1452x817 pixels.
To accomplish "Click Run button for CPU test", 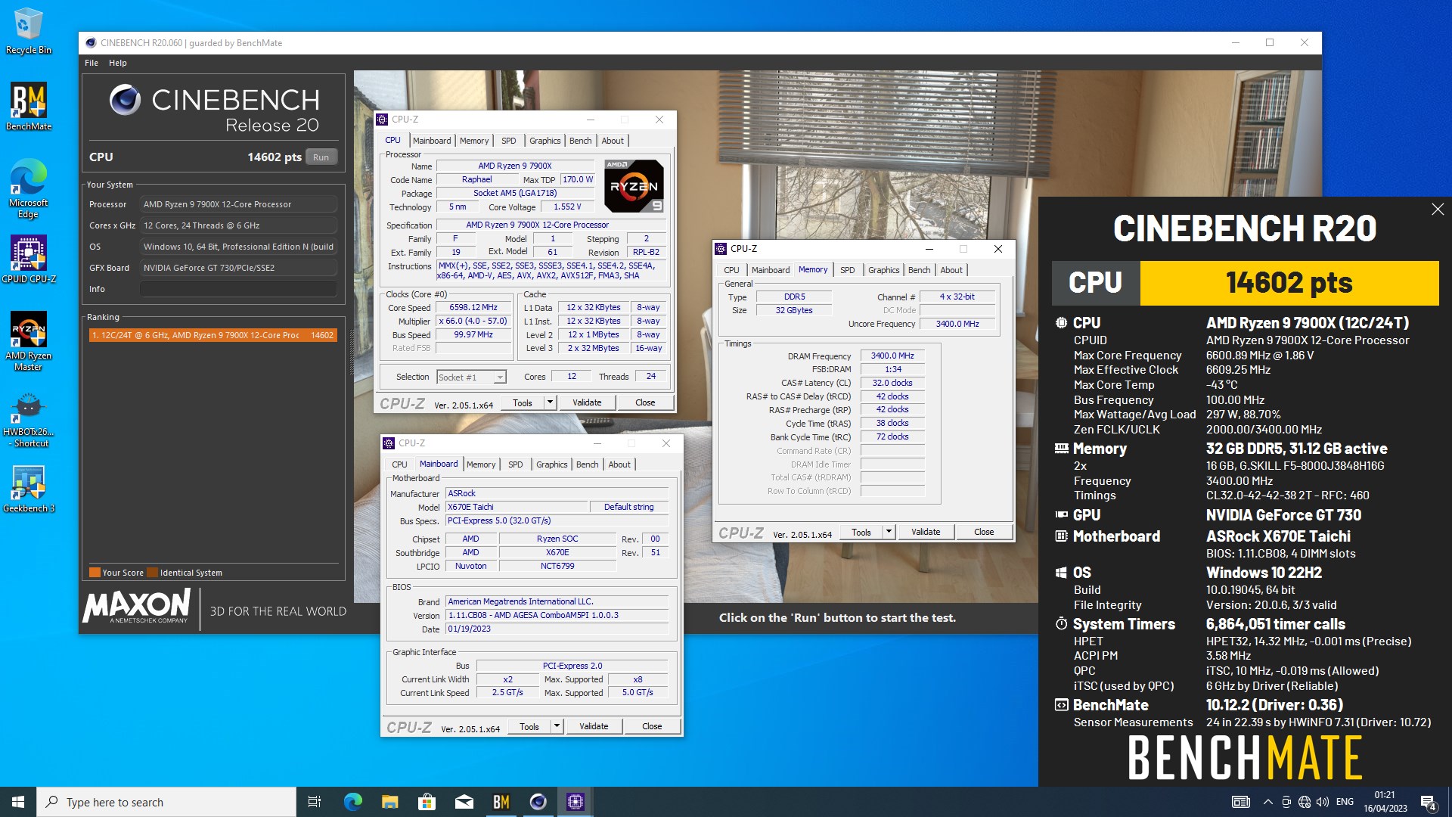I will [321, 157].
